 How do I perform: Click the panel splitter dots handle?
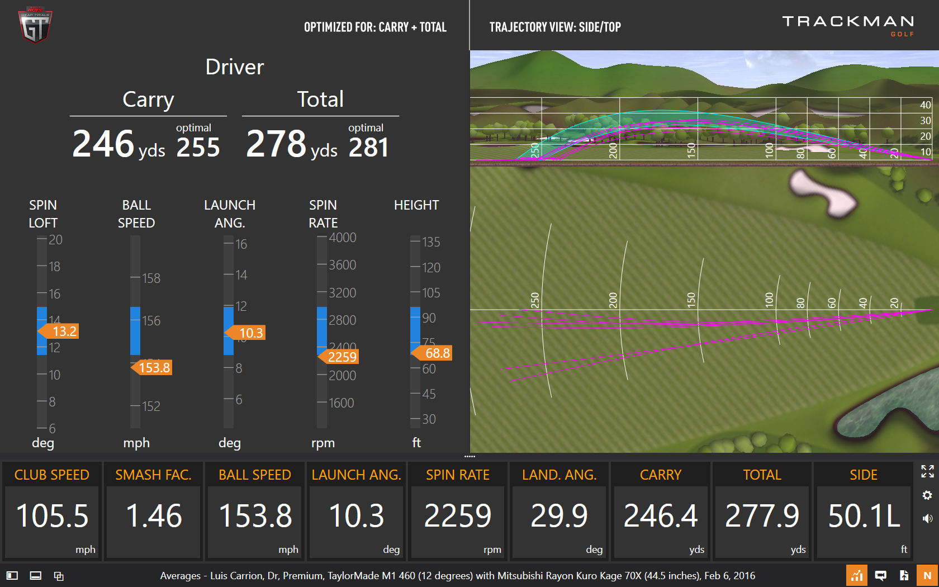click(x=469, y=457)
